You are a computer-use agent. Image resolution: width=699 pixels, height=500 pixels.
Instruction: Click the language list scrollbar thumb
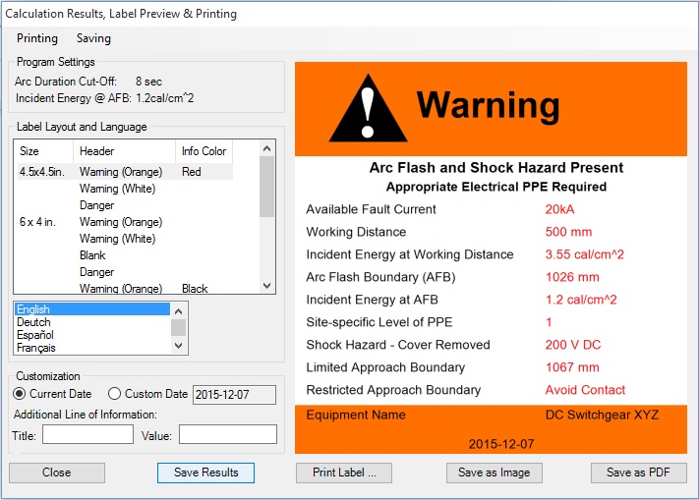(x=178, y=328)
